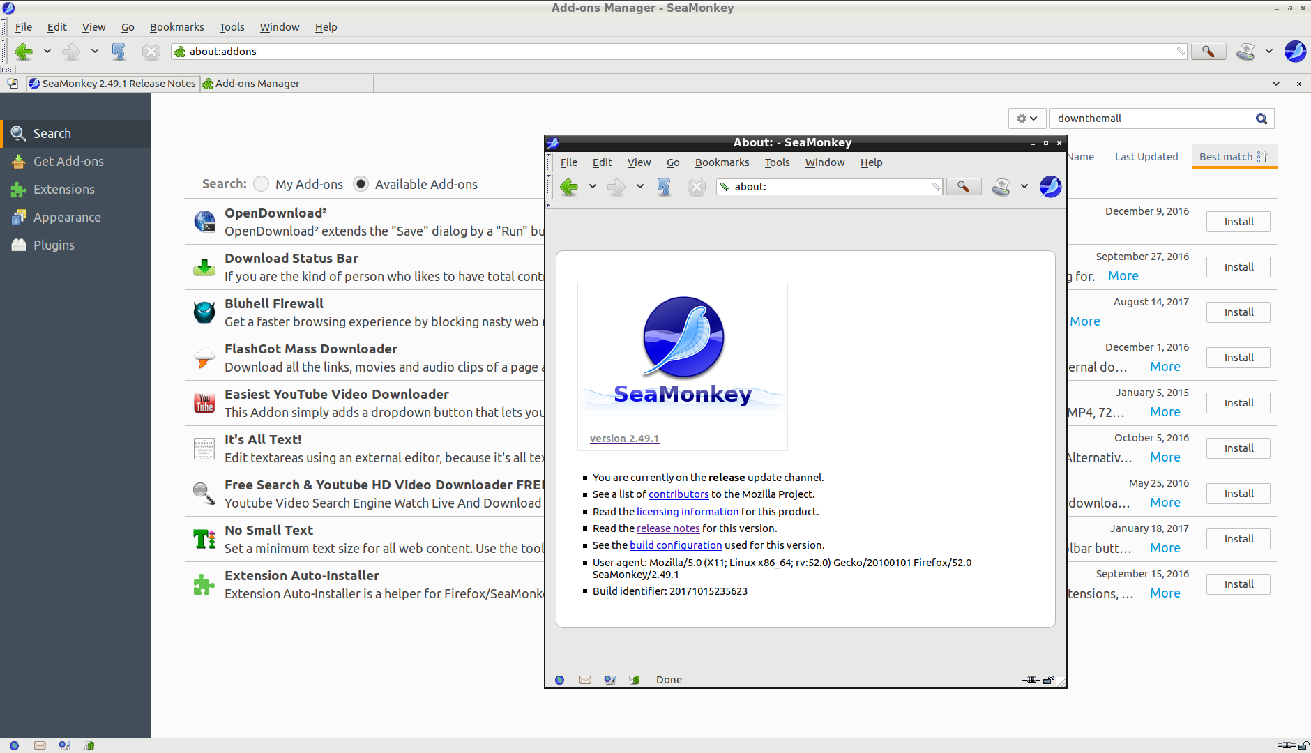This screenshot has height=753, width=1311.
Task: Open Print dropdown arrow in main window
Action: [1269, 52]
